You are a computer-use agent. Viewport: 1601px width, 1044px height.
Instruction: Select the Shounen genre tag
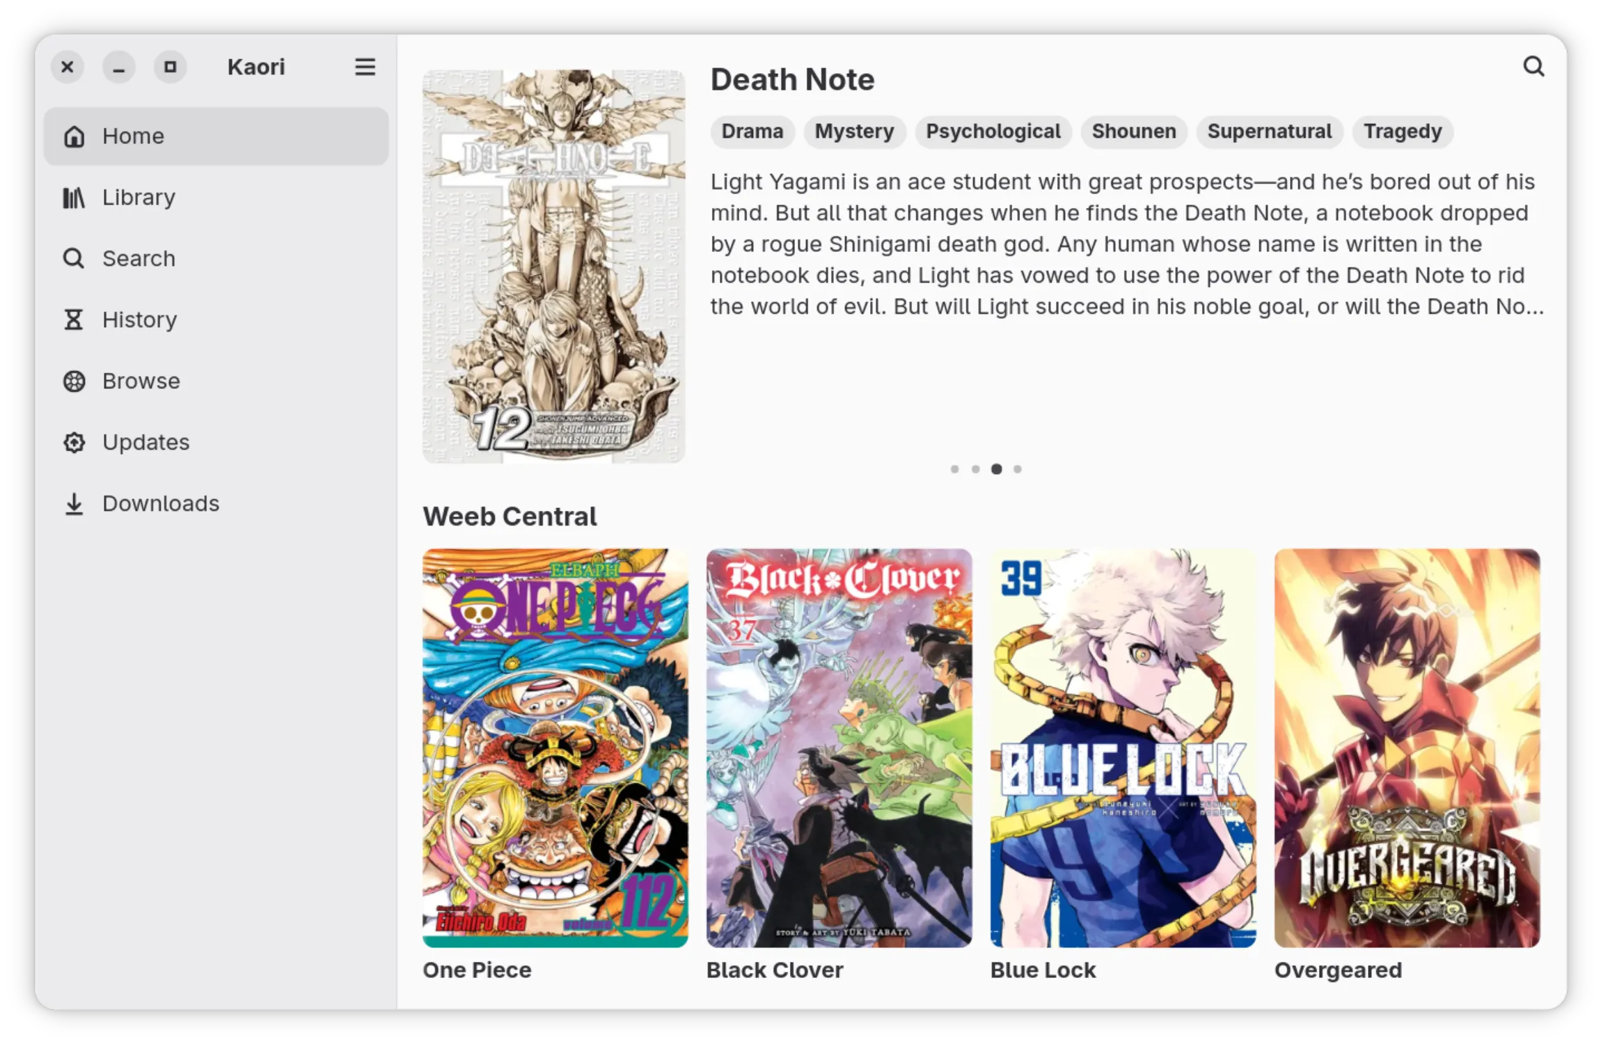[x=1133, y=132]
